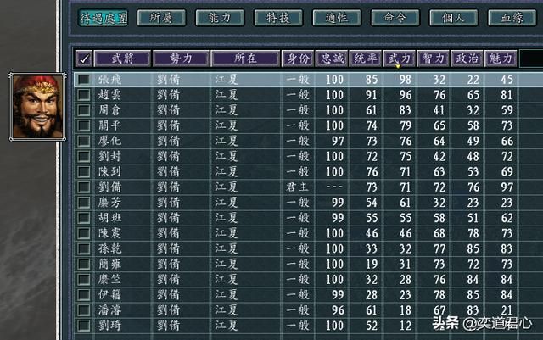Check the box for 孫乾
This screenshot has height=340, width=543.
pyautogui.click(x=84, y=248)
